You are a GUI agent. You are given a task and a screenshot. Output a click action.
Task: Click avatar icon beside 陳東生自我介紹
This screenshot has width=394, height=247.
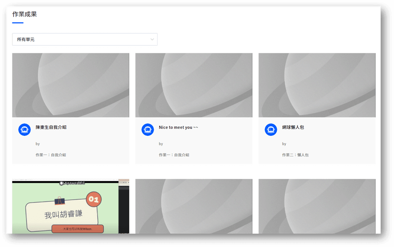pyautogui.click(x=25, y=129)
